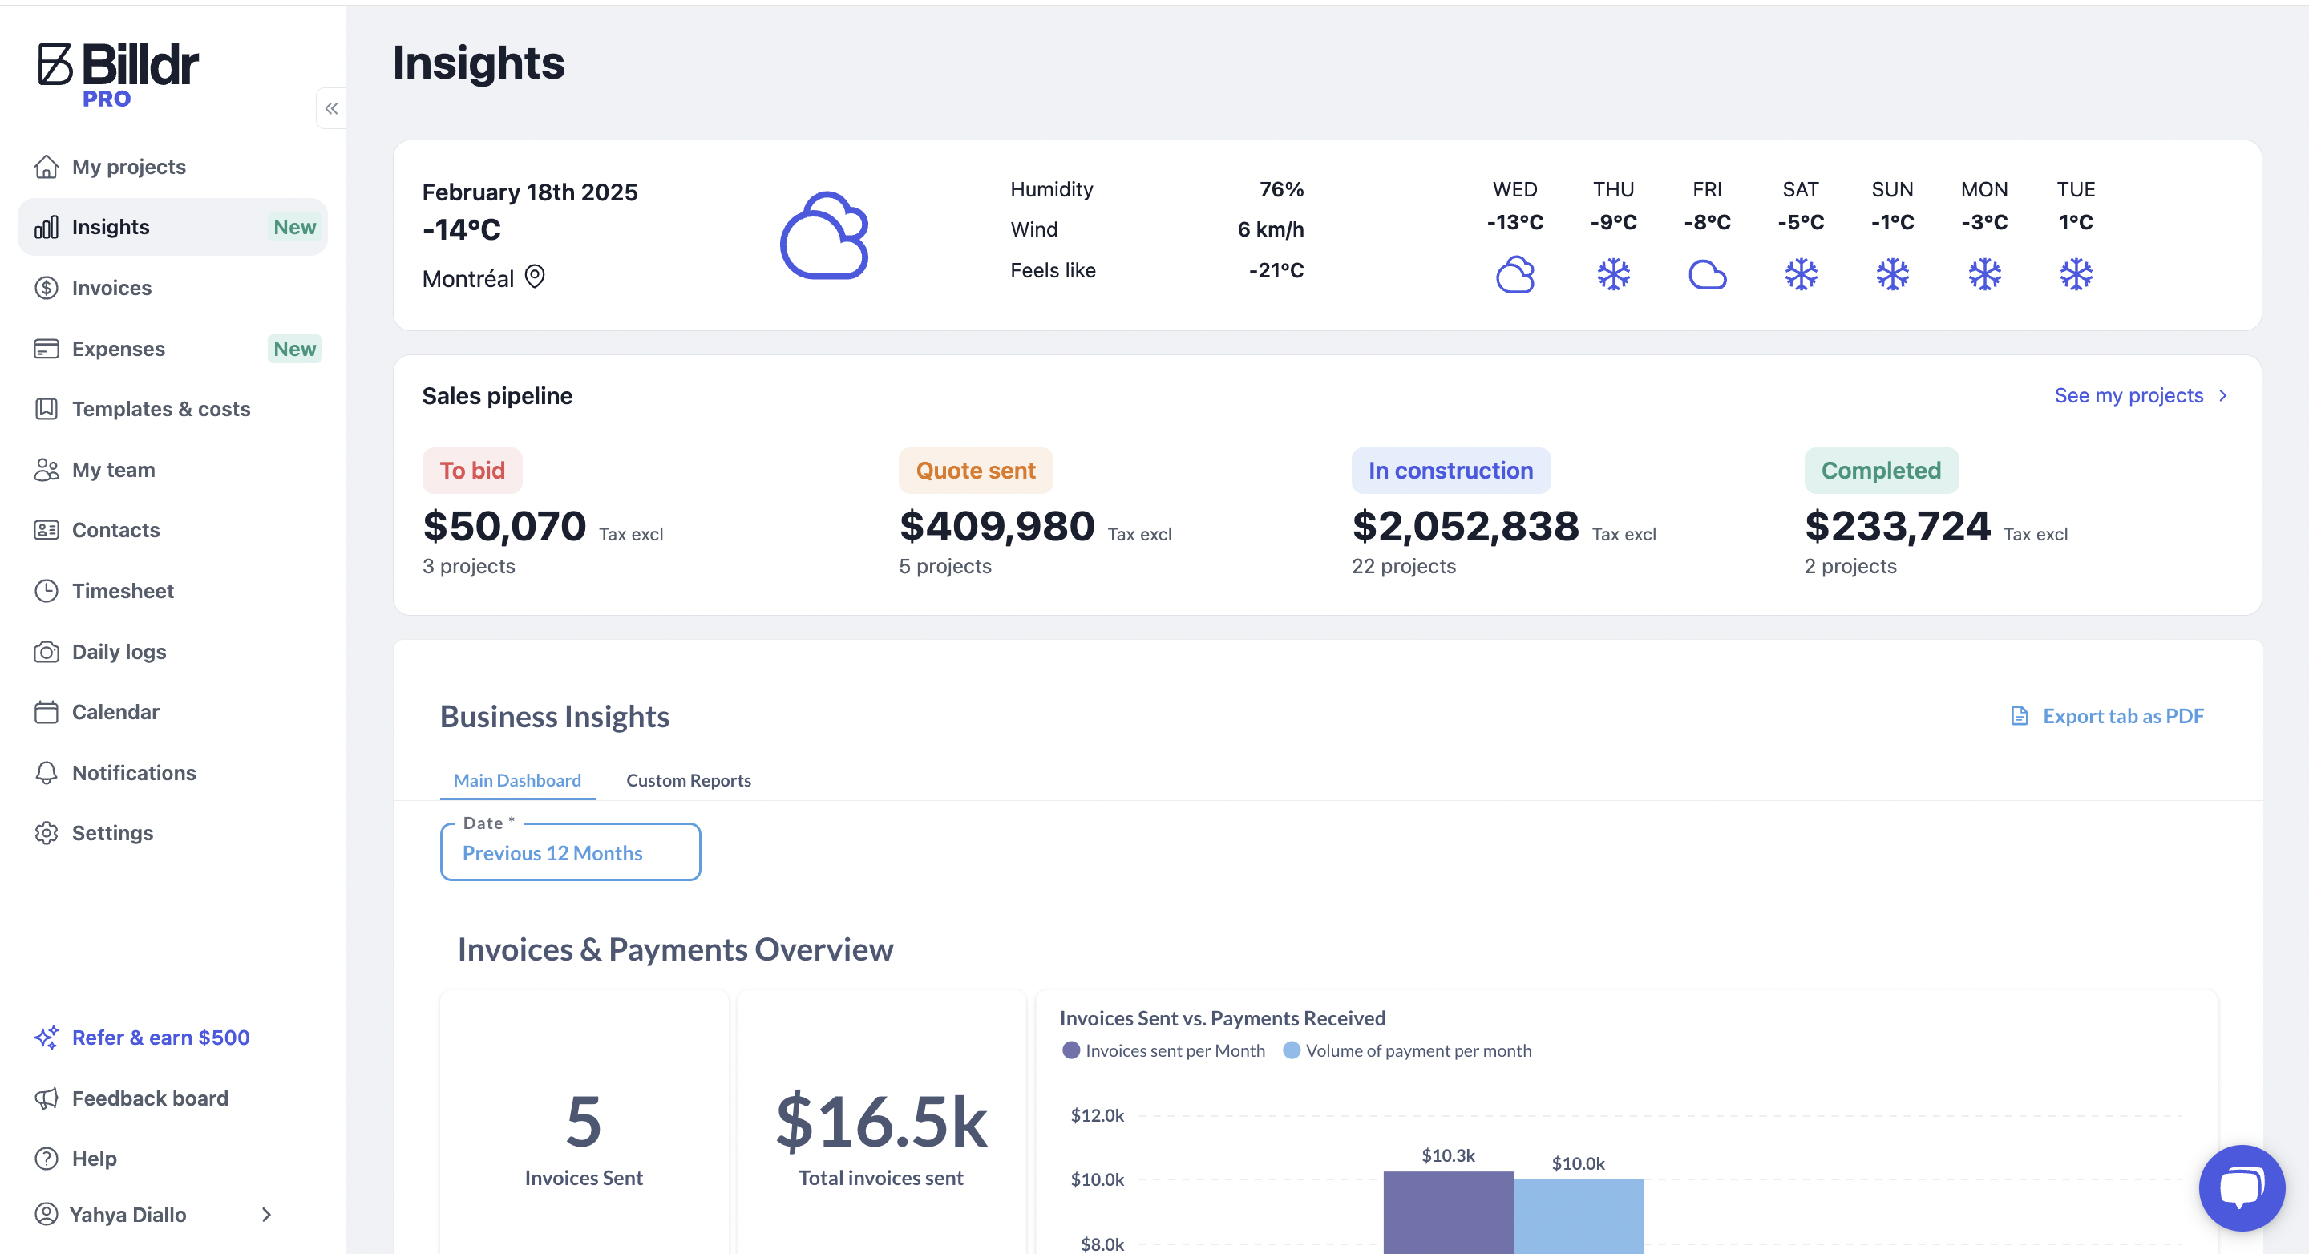Click the Invoices dollar-sign icon
Image resolution: width=2309 pixels, height=1254 pixels.
coord(46,288)
